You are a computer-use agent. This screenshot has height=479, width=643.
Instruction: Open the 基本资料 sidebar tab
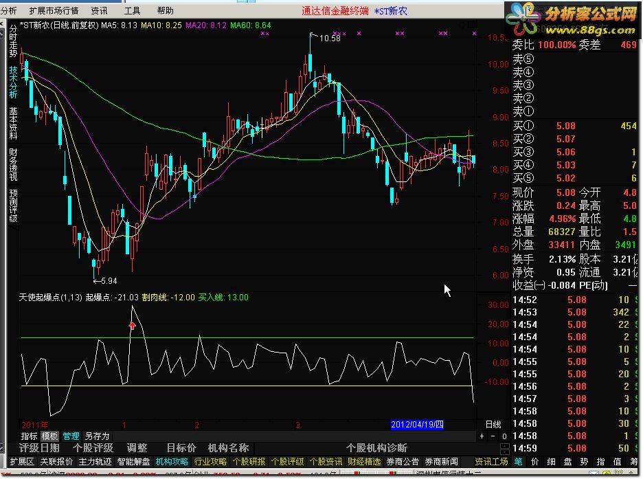13,123
